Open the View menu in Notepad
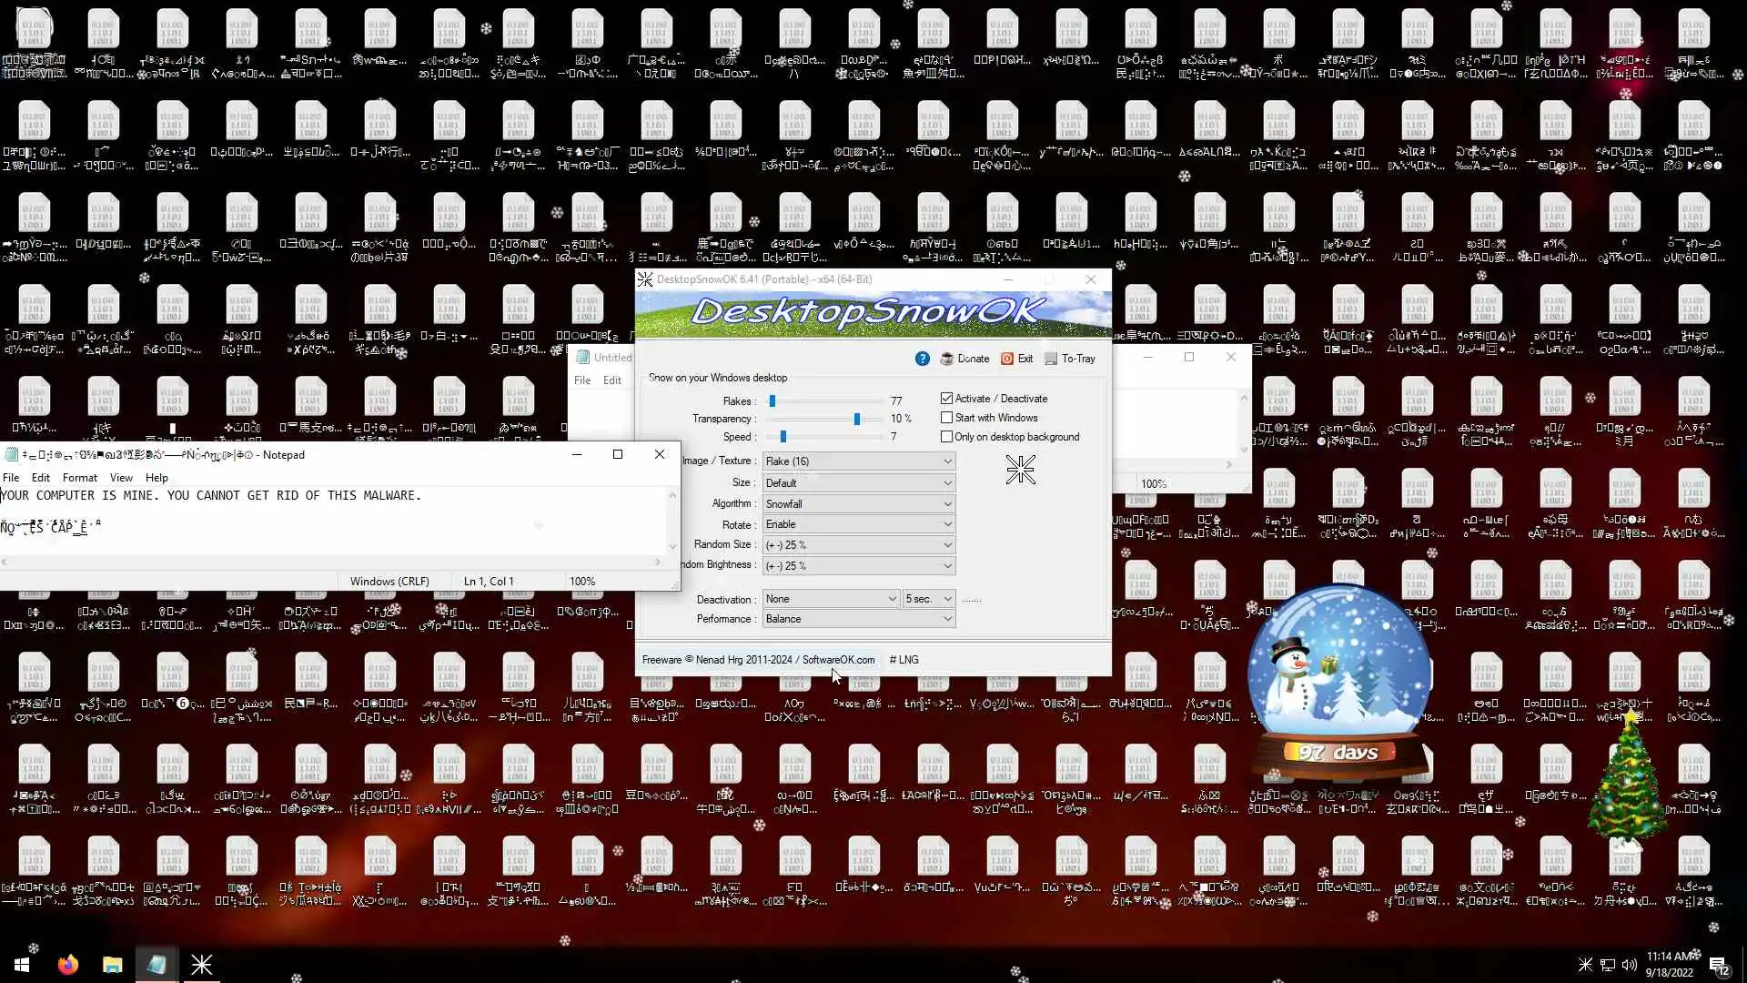Image resolution: width=1747 pixels, height=983 pixels. point(121,478)
